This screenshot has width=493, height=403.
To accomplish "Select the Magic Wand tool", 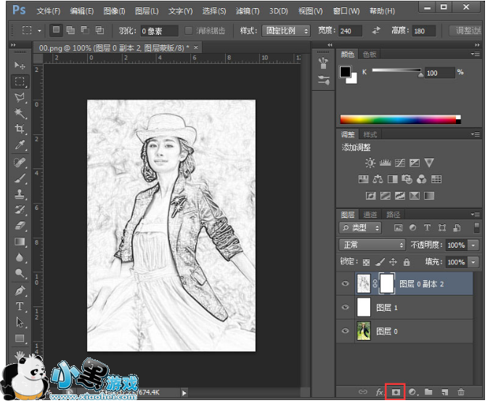I will click(20, 113).
